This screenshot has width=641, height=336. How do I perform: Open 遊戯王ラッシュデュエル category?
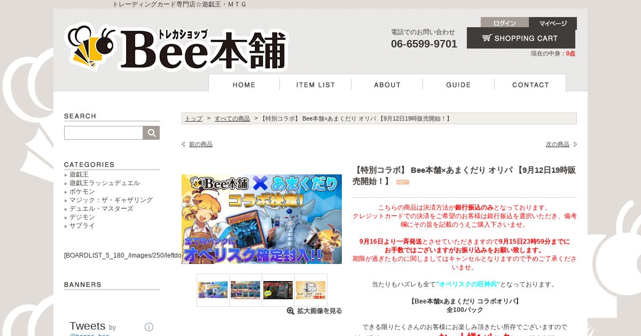coord(105,183)
